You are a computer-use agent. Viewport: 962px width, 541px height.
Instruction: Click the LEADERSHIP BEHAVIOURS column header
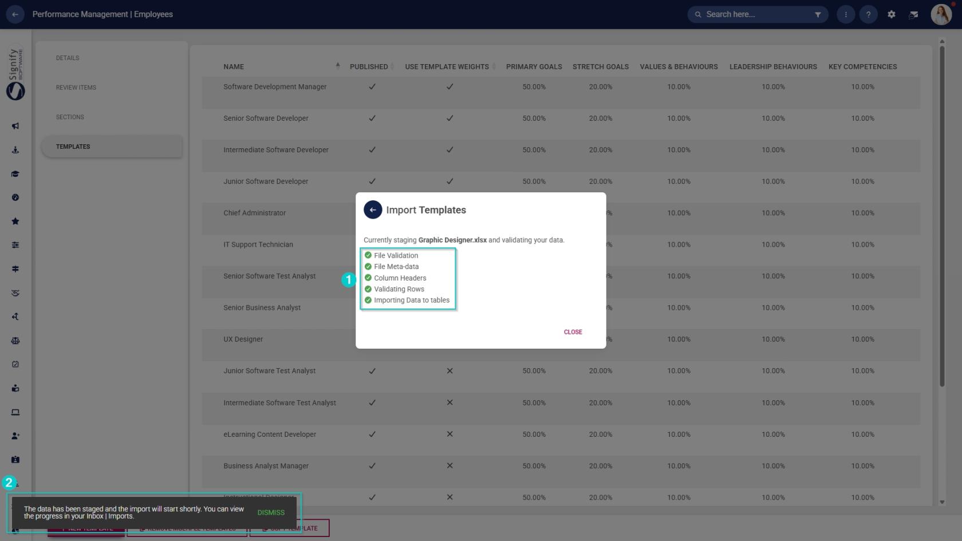tap(773, 66)
